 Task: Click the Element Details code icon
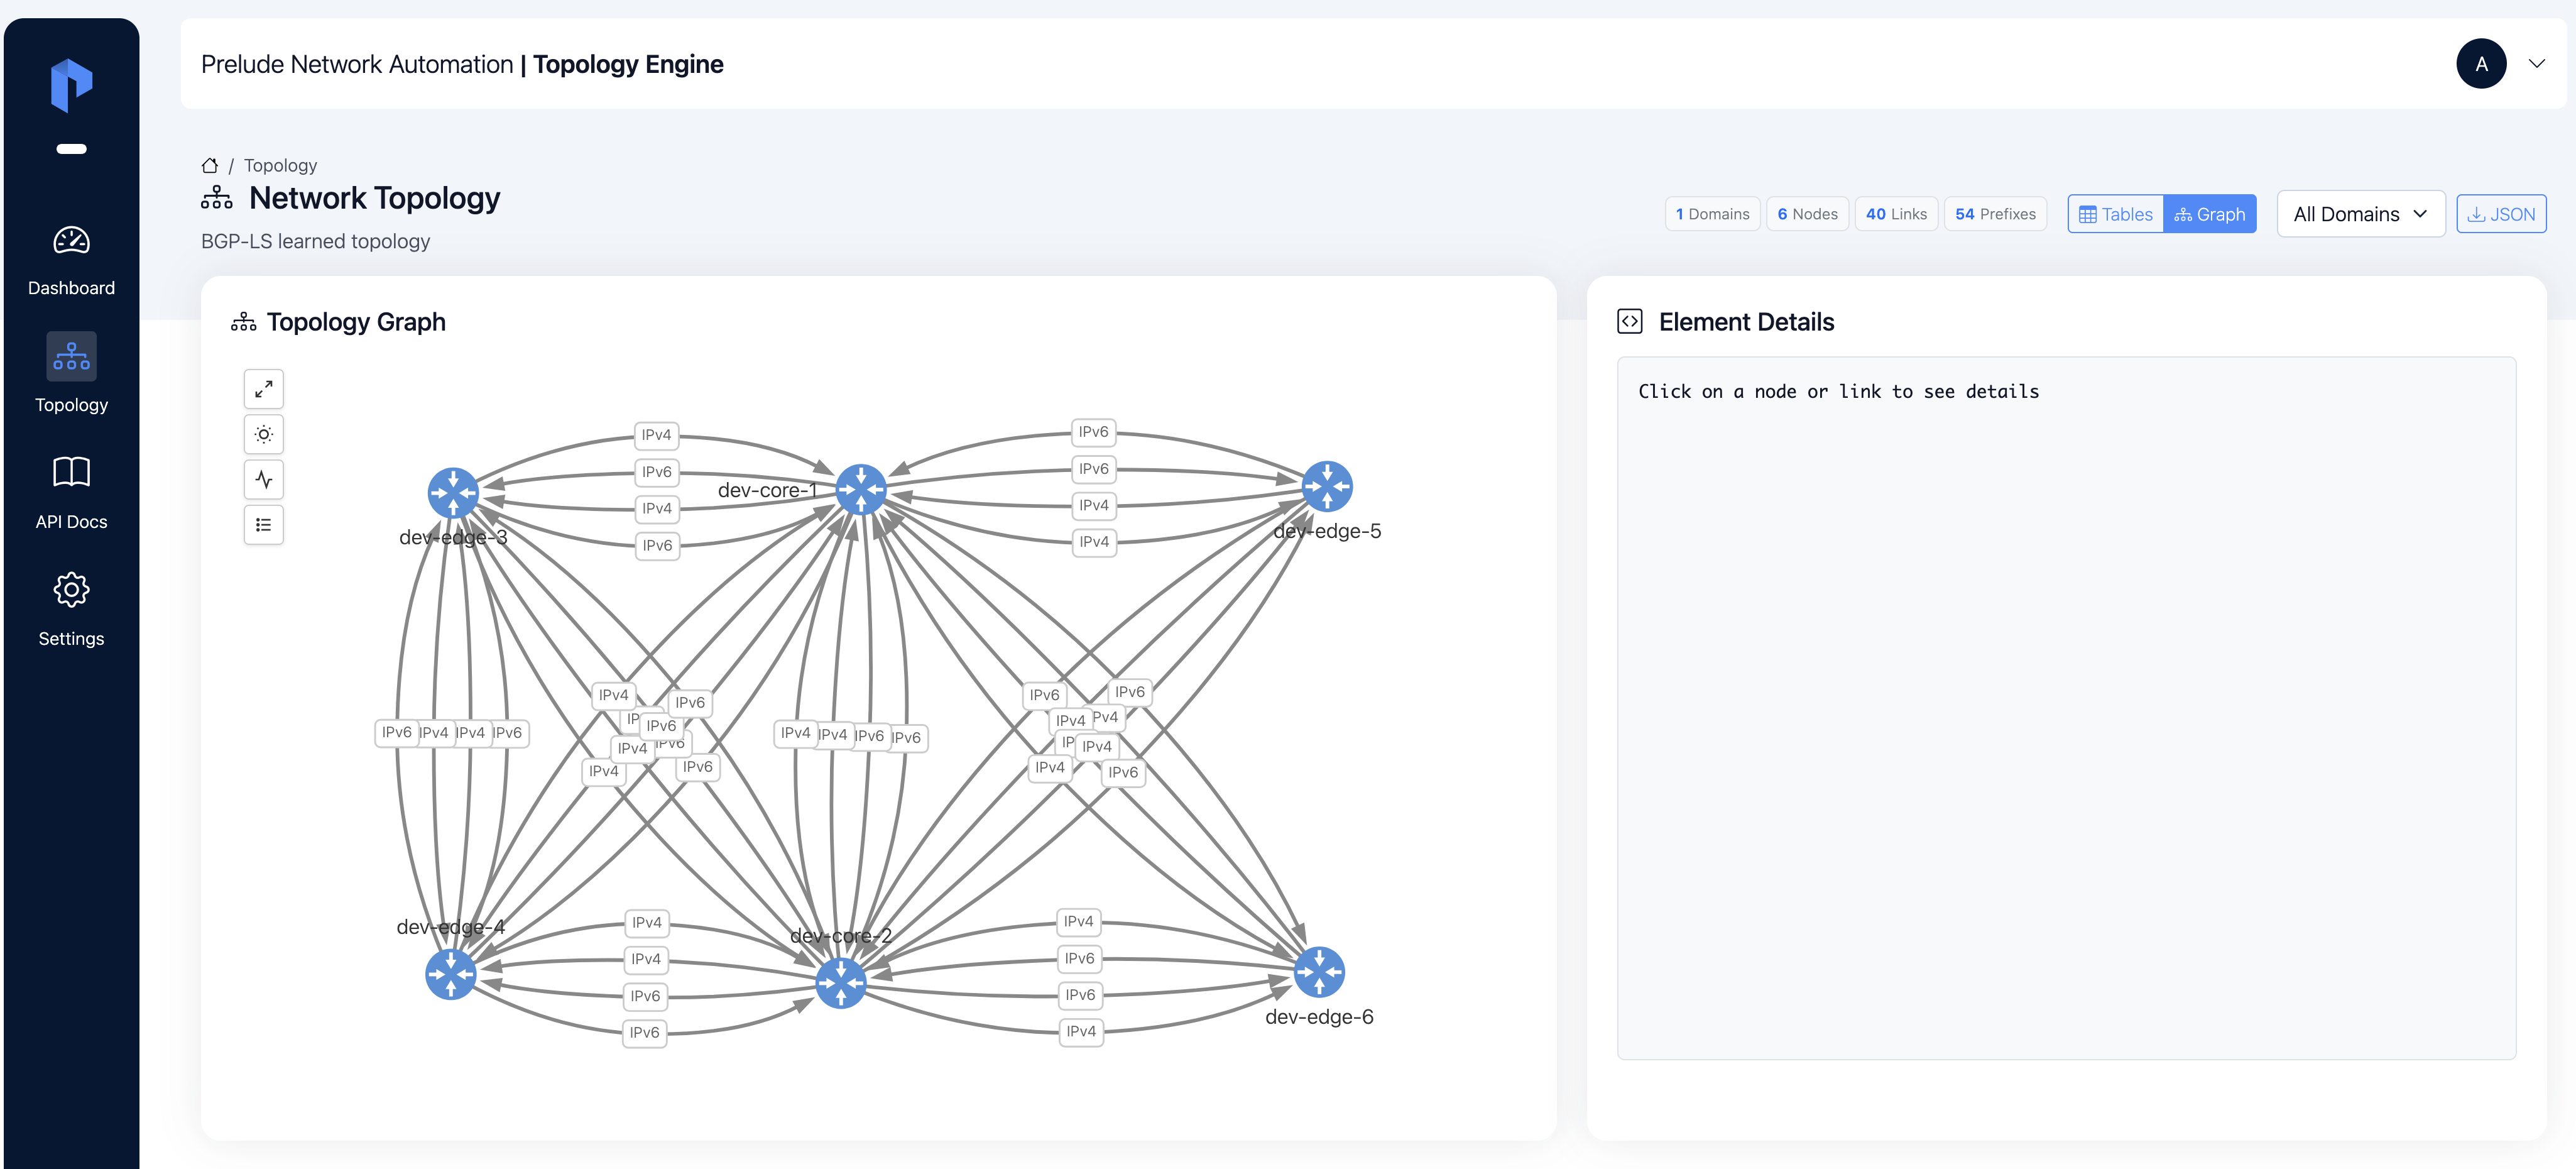1630,321
